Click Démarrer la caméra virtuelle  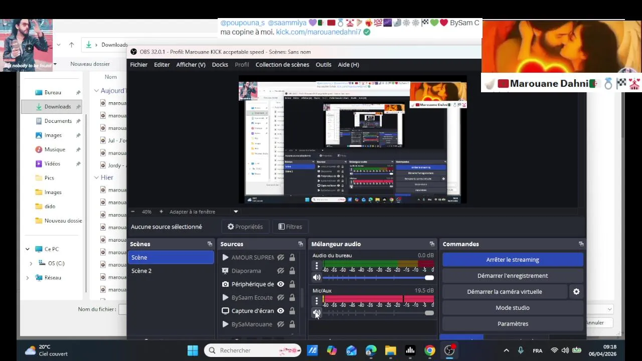click(505, 292)
